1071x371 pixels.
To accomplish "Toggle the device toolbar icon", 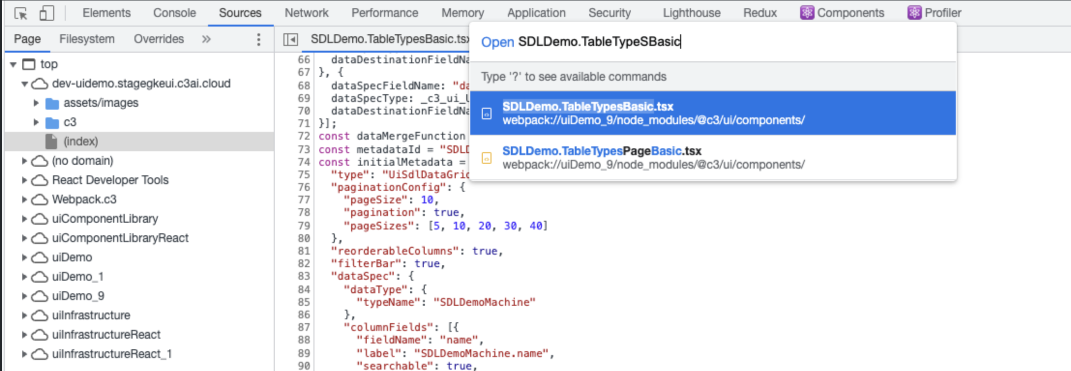I will click(x=46, y=13).
